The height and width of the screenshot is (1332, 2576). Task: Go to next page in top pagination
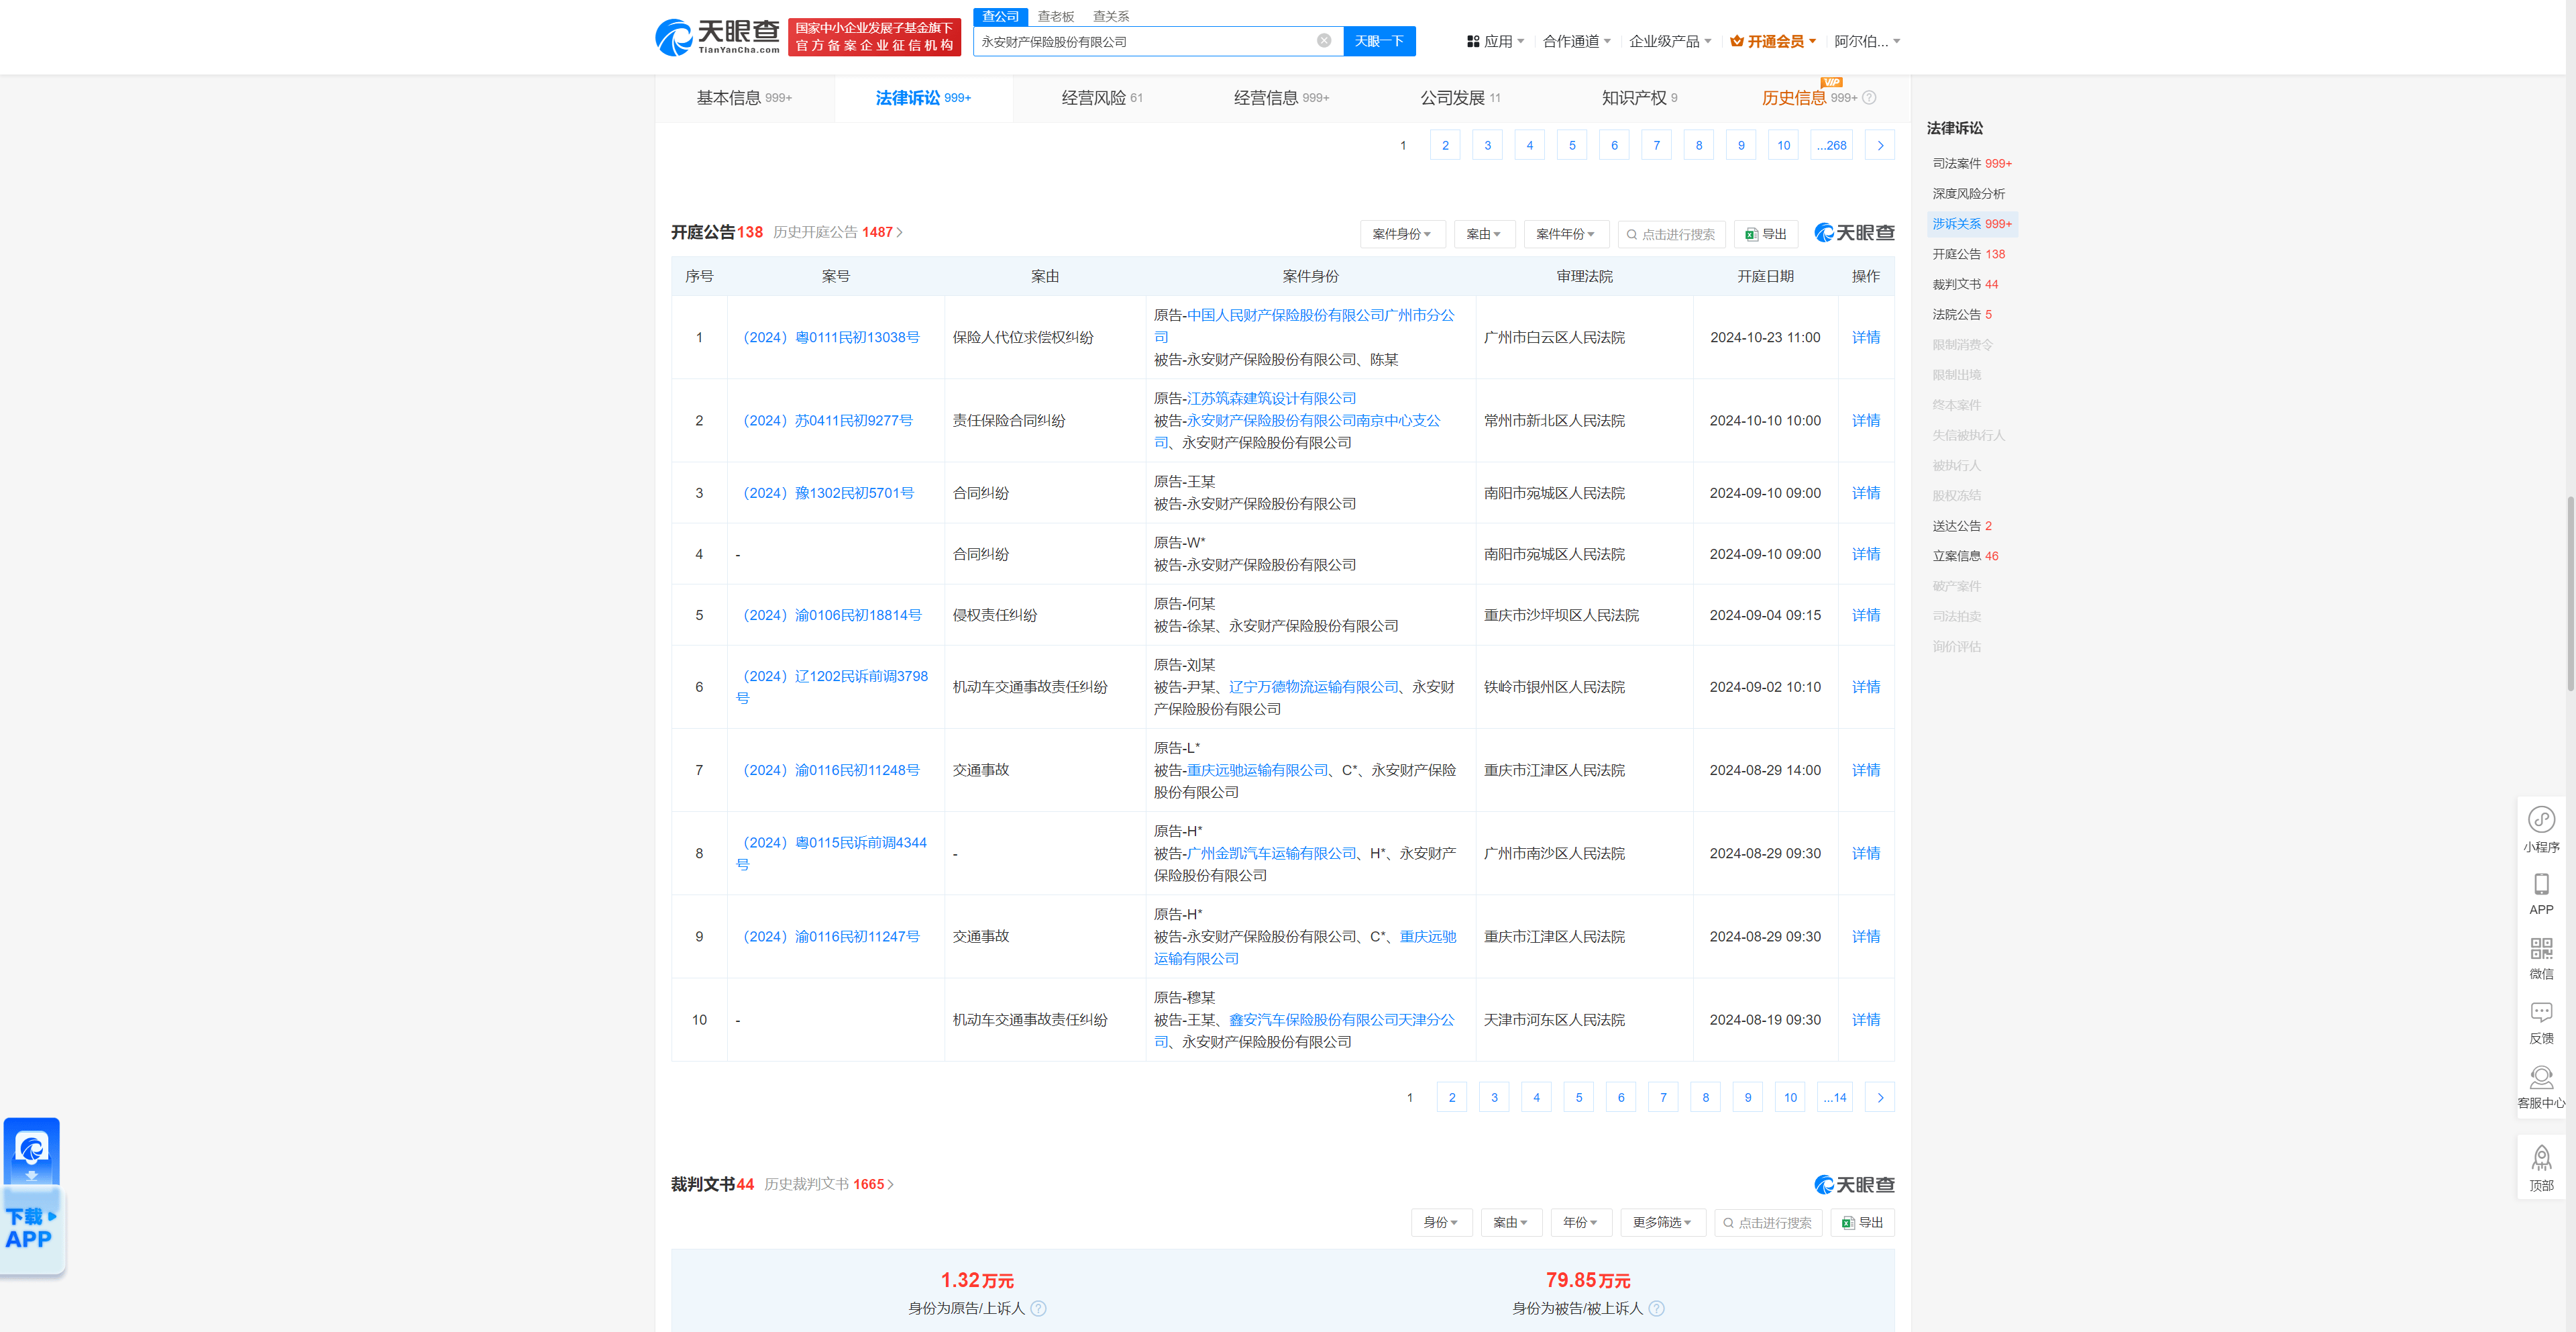coord(1880,146)
